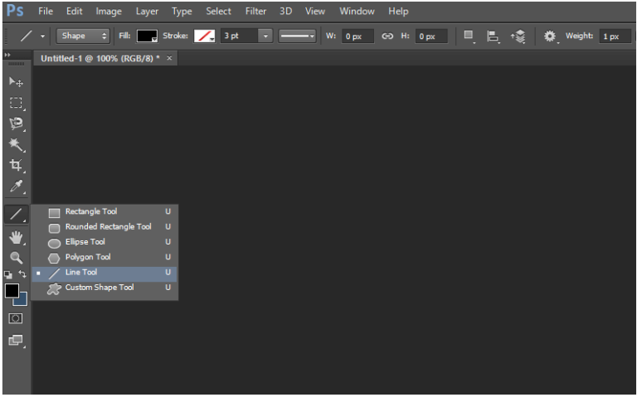
Task: Choose Line Tool in the flyout
Action: point(105,273)
